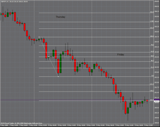
Task: Click the 205.95 price axis value
Action: pos(157,17)
